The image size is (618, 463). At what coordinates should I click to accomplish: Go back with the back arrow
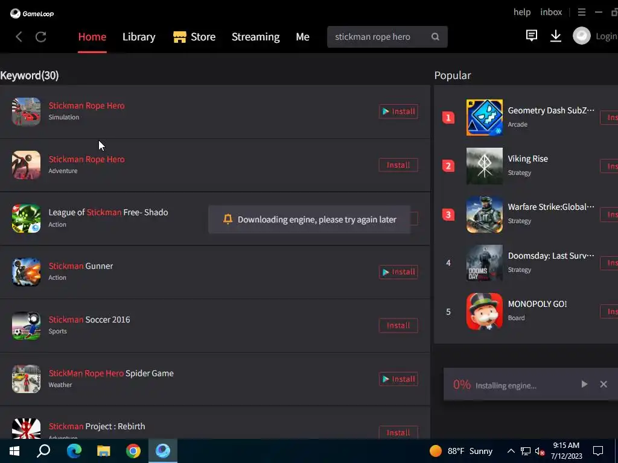click(x=19, y=37)
